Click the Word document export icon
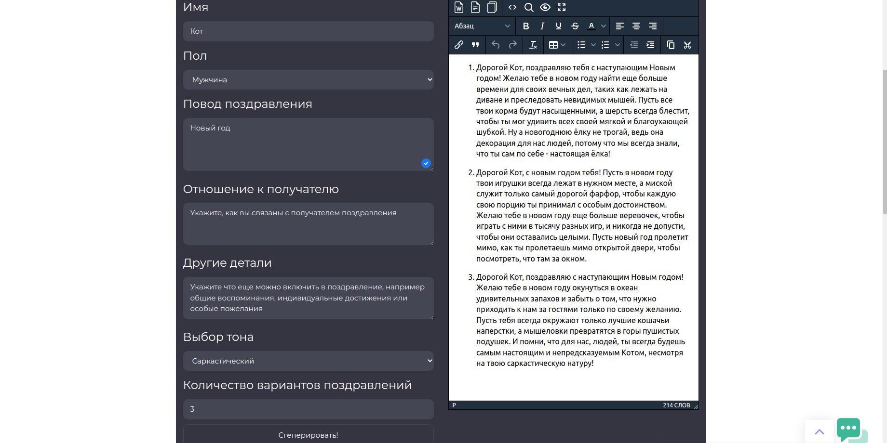 click(x=459, y=7)
